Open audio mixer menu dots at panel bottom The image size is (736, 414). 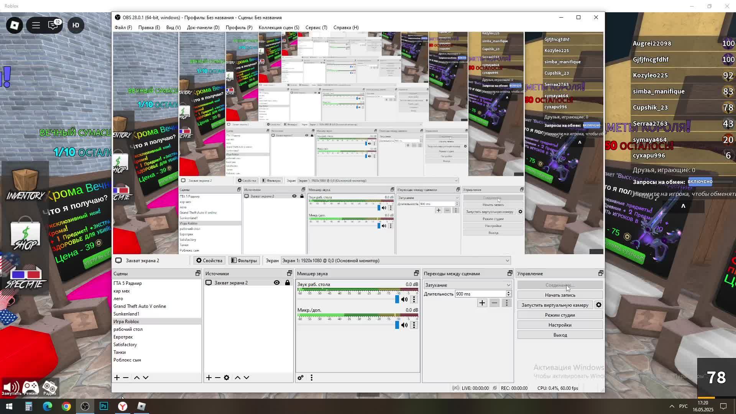[312, 378]
